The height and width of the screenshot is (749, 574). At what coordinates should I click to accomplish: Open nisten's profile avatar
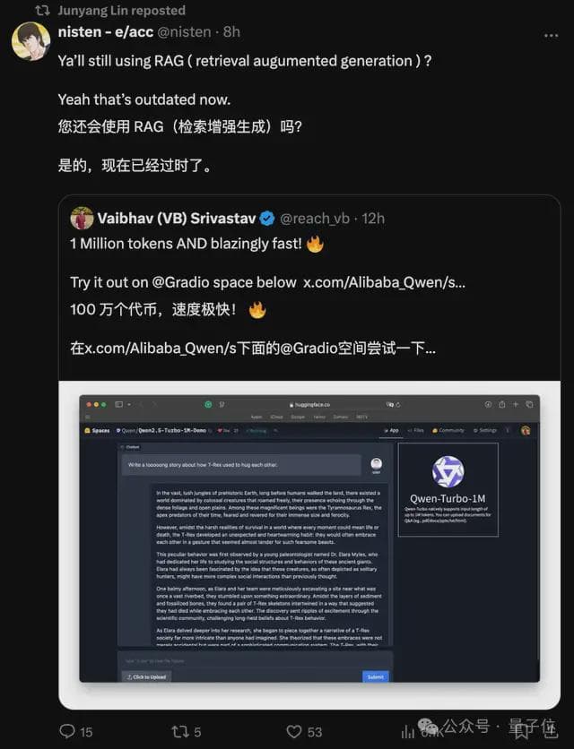click(x=31, y=41)
